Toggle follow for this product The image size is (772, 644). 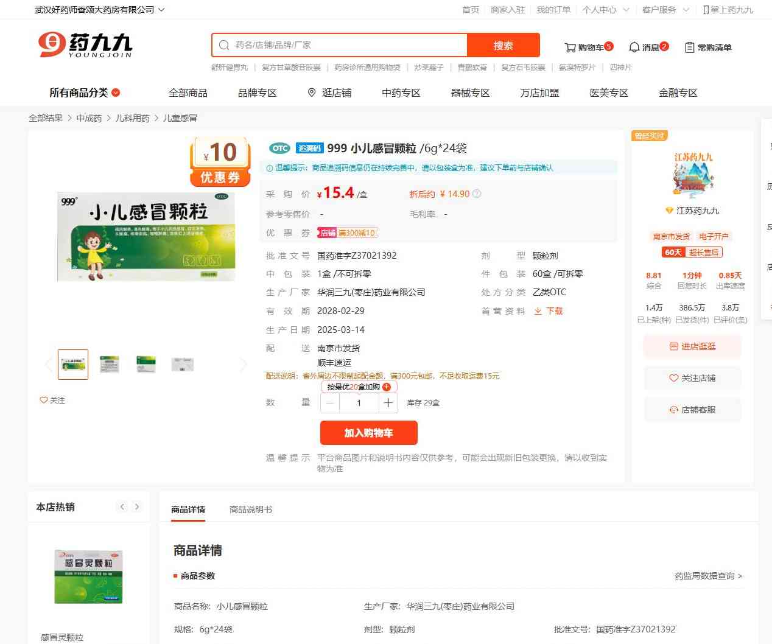pyautogui.click(x=52, y=400)
